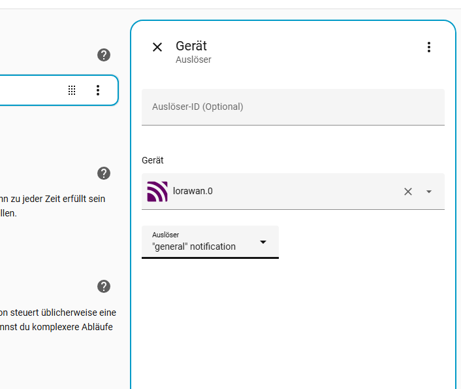The width and height of the screenshot is (461, 389).
Task: Click the topmost help question mark icon
Action: point(104,55)
